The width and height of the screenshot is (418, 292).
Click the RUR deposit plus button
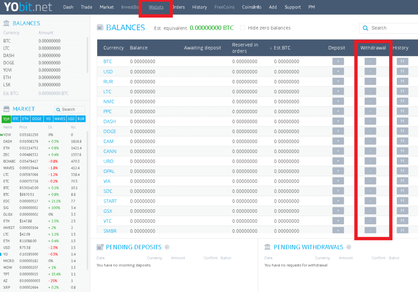(x=338, y=81)
